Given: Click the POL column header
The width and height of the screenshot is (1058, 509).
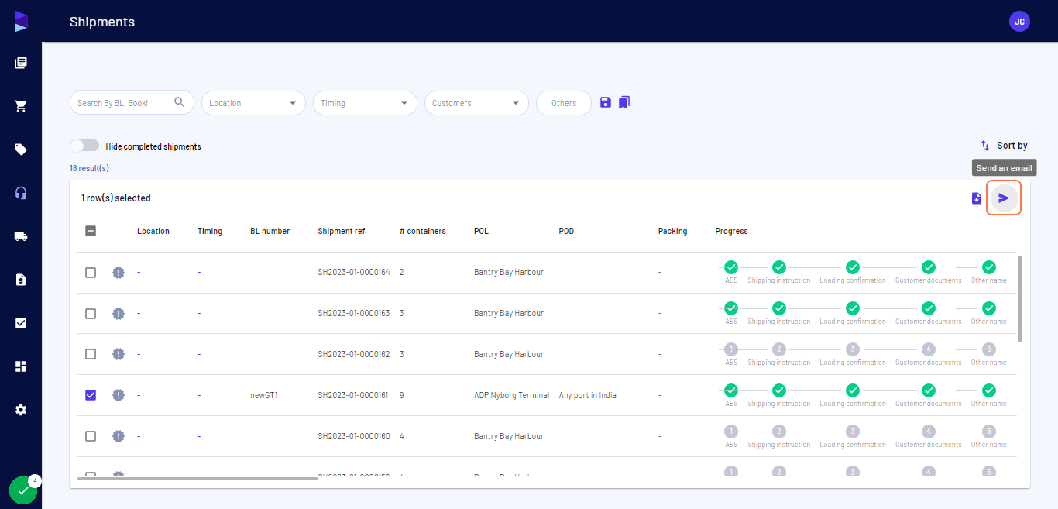Looking at the screenshot, I should [x=481, y=231].
